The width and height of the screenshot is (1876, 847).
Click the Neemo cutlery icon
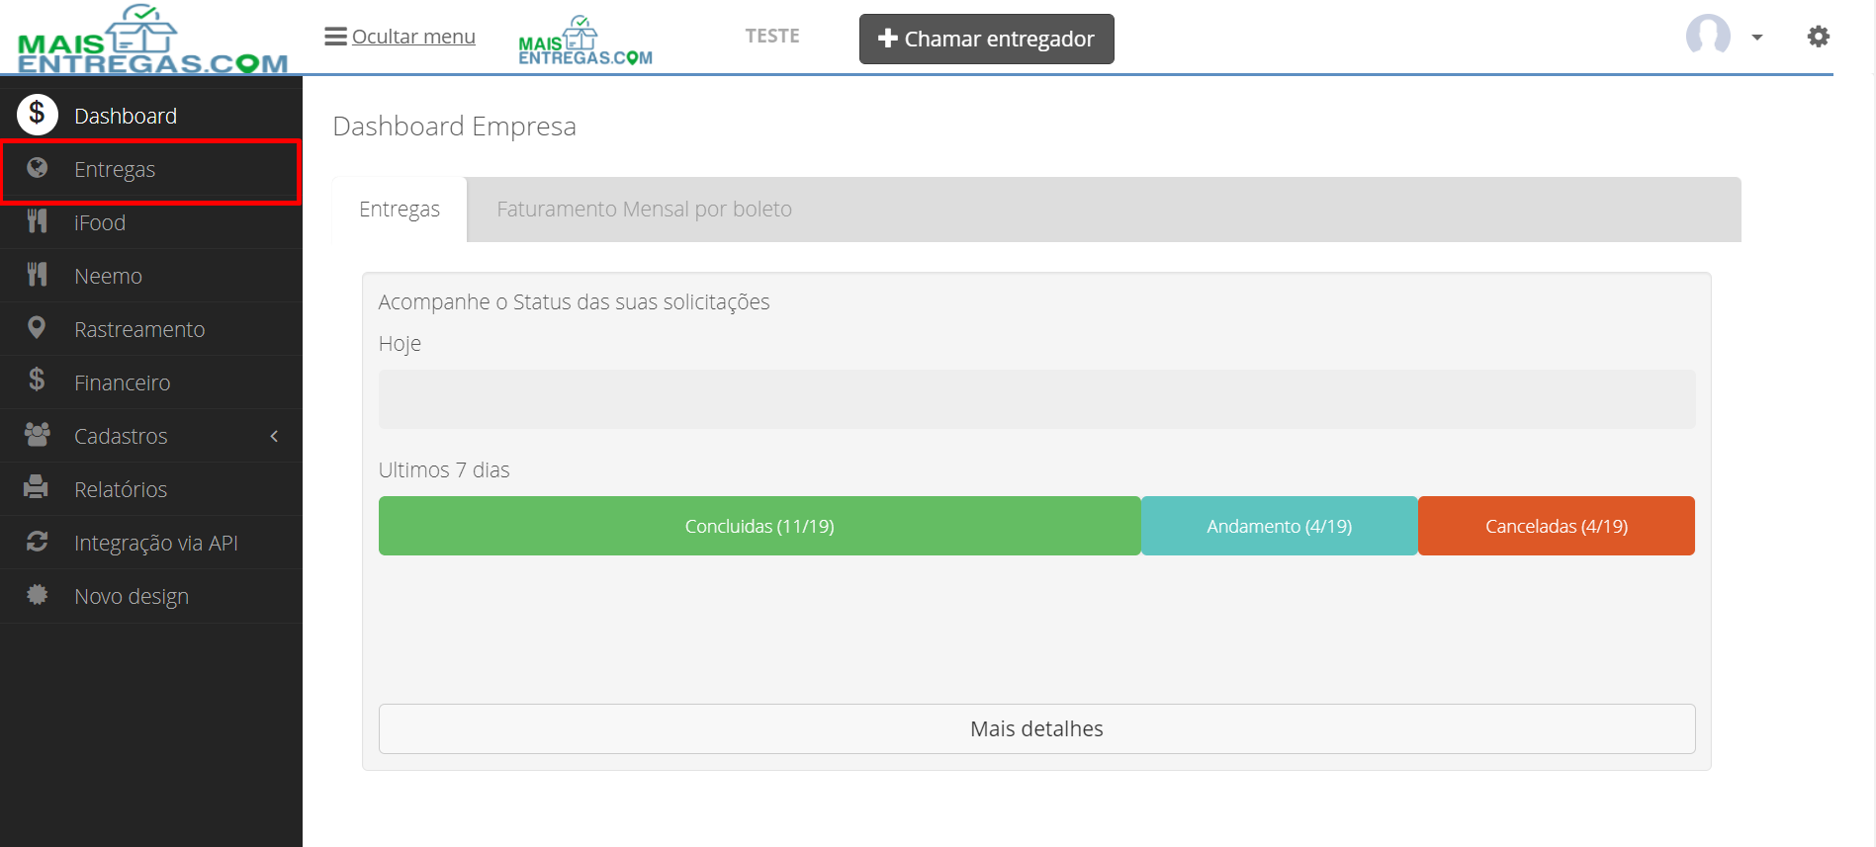coord(38,275)
